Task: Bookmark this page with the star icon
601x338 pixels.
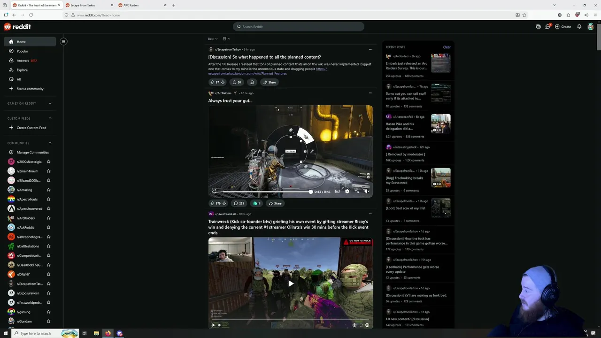Action: [524, 15]
